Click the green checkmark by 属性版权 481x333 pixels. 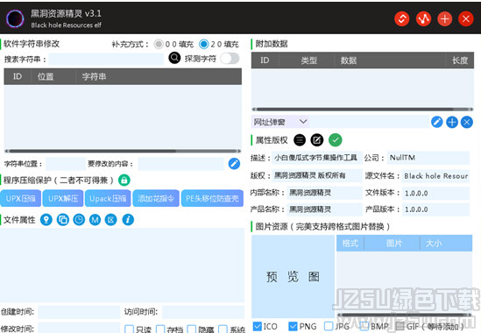click(336, 140)
